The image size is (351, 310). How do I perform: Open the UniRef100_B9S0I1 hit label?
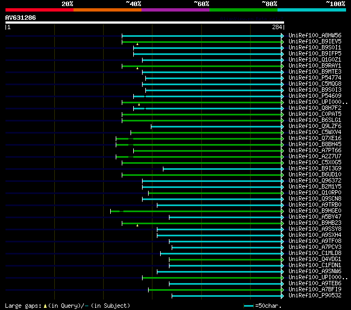(315, 48)
